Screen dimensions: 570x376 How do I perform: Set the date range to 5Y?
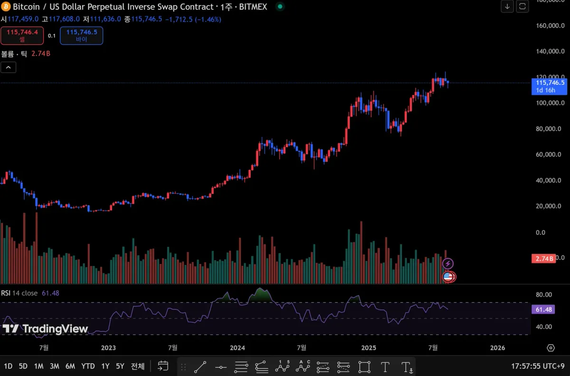(x=120, y=367)
